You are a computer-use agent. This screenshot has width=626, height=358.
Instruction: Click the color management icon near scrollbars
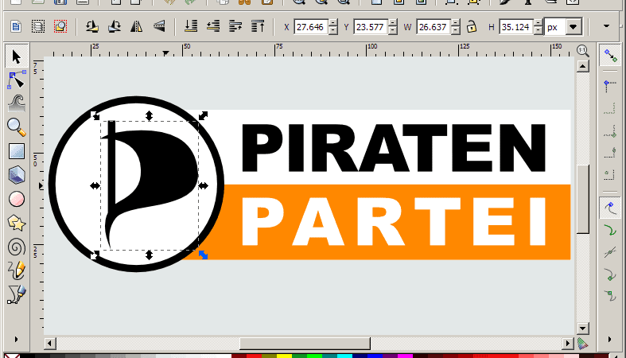pos(583,343)
